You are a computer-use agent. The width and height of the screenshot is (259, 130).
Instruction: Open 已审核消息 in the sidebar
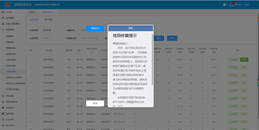point(11,66)
